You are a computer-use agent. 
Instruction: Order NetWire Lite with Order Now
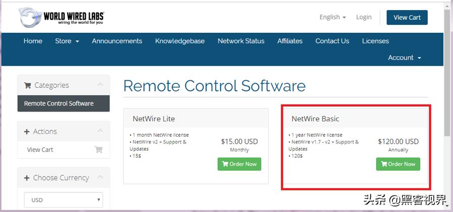click(x=239, y=164)
